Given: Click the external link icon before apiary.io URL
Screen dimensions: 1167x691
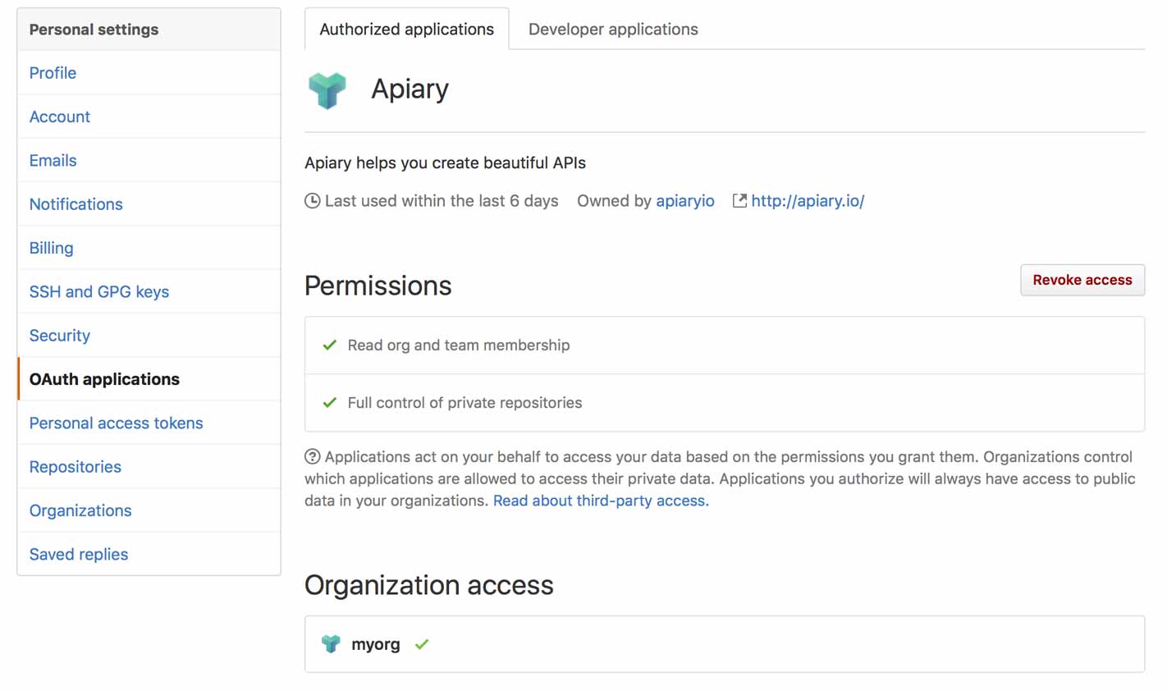Looking at the screenshot, I should pos(739,200).
